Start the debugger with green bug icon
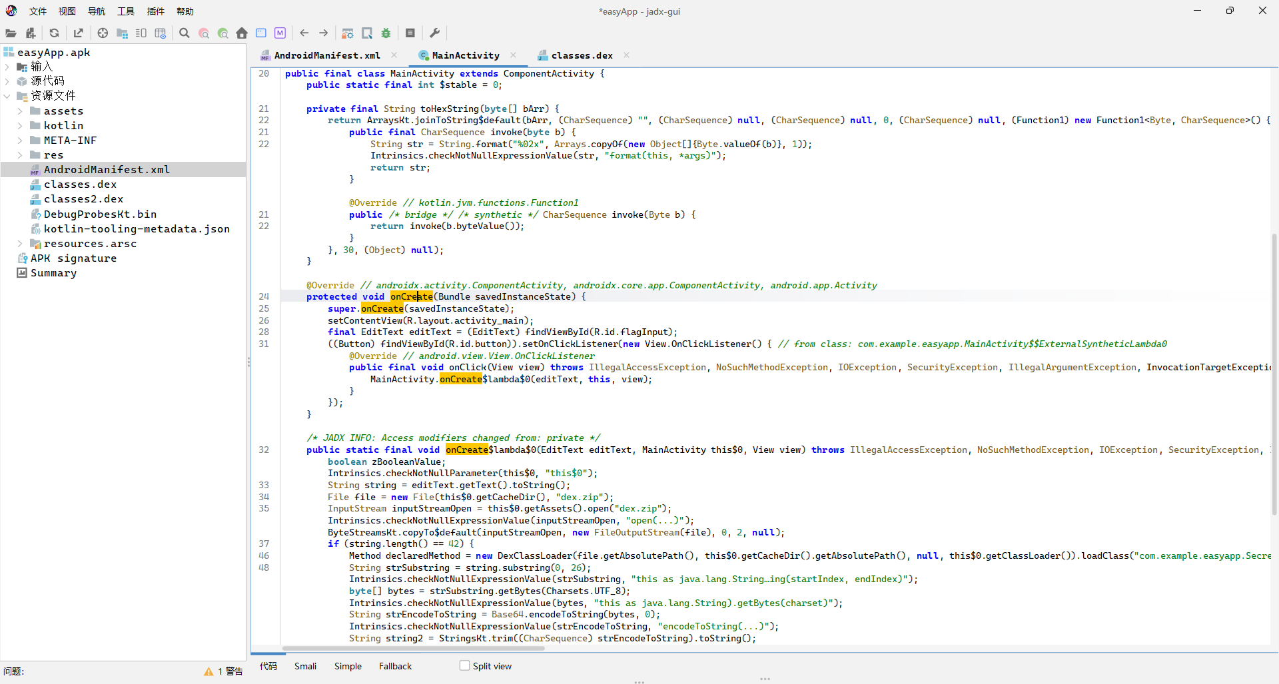1279x684 pixels. click(386, 33)
